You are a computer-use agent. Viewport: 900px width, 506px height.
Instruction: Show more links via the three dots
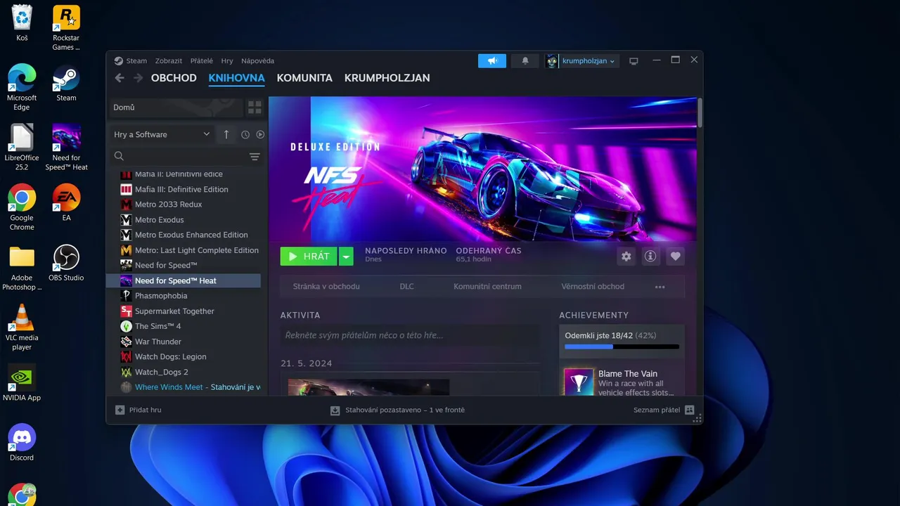(660, 287)
